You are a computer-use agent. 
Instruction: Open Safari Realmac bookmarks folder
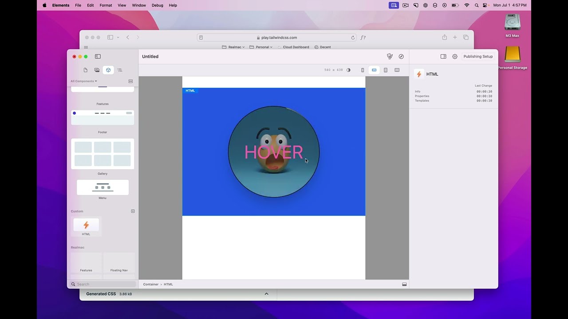tap(234, 47)
